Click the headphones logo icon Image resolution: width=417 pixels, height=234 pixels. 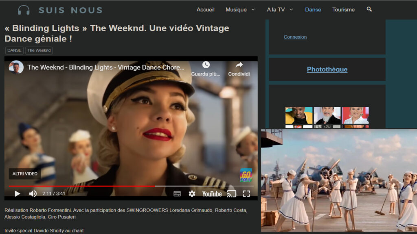(24, 10)
